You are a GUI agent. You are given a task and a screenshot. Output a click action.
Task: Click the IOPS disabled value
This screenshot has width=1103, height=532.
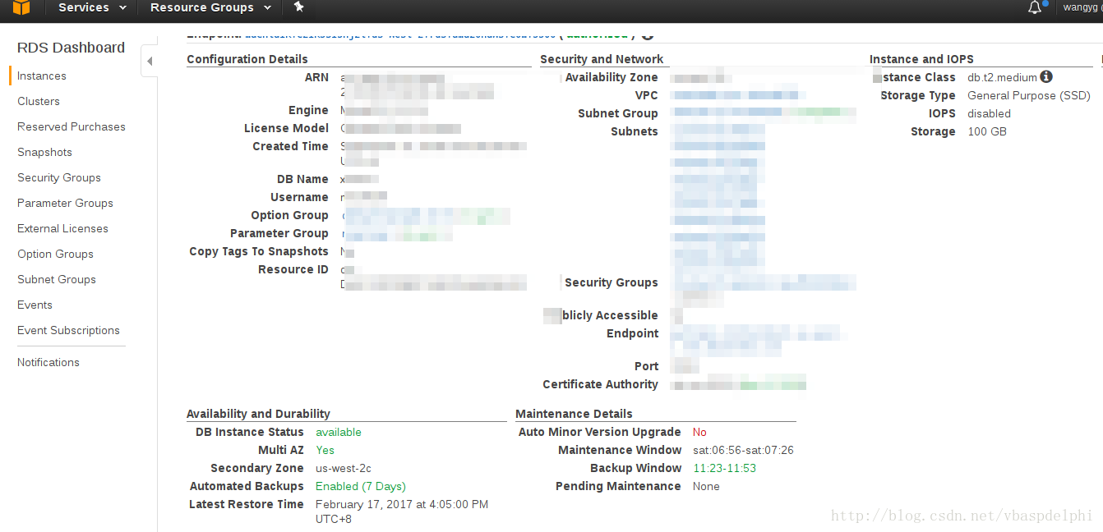989,113
